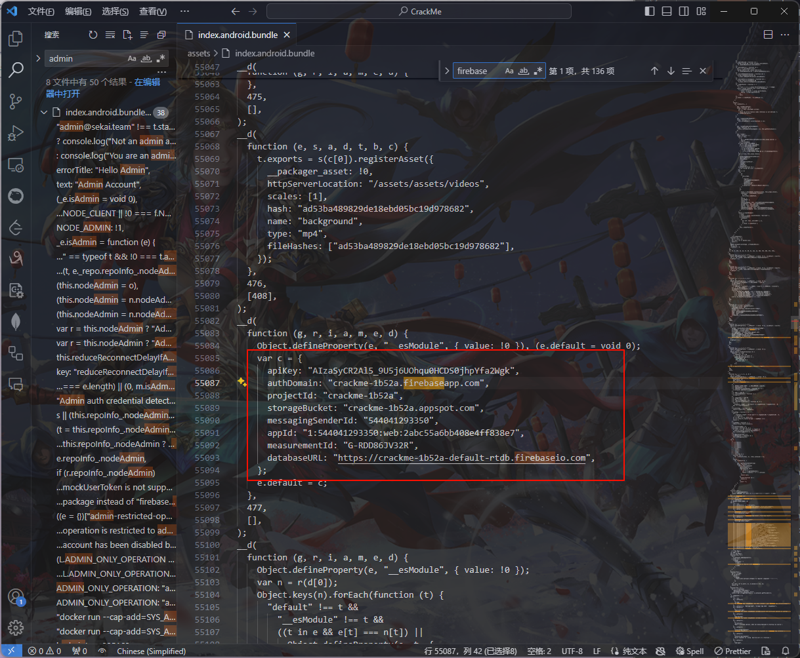The height and width of the screenshot is (658, 800).
Task: Split the editor using the top-right icon
Action: 767,35
